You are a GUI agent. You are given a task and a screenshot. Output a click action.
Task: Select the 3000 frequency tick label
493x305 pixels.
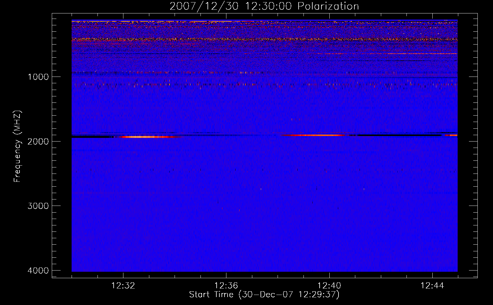point(38,206)
